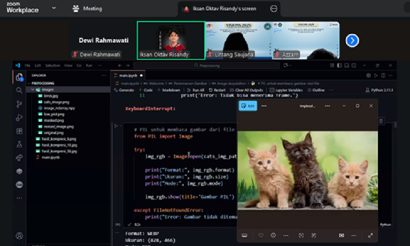Open Explorer panel more actions ellipsis
The image size is (410, 246).
[104, 75]
